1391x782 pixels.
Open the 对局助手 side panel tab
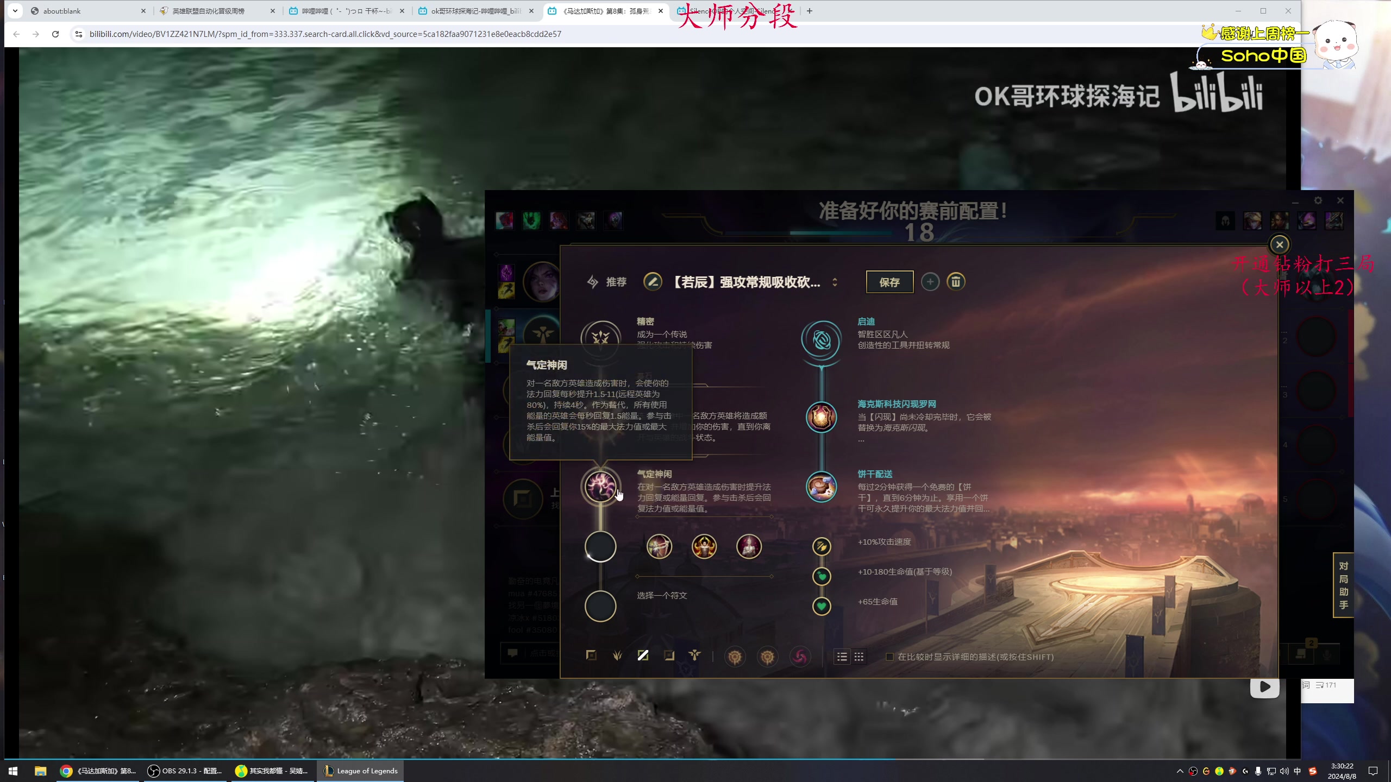[x=1343, y=585]
